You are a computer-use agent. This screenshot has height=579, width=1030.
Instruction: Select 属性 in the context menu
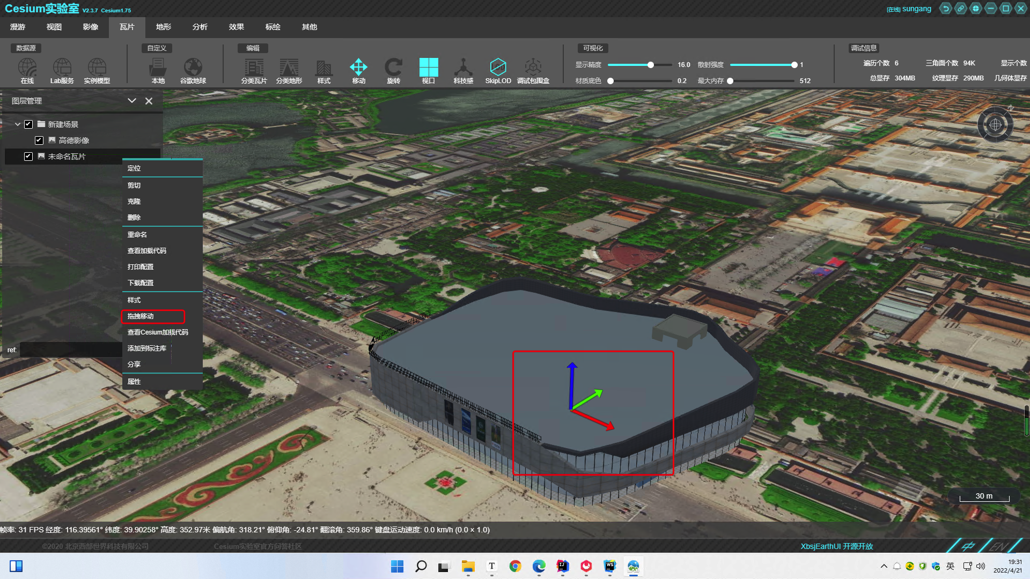(134, 382)
